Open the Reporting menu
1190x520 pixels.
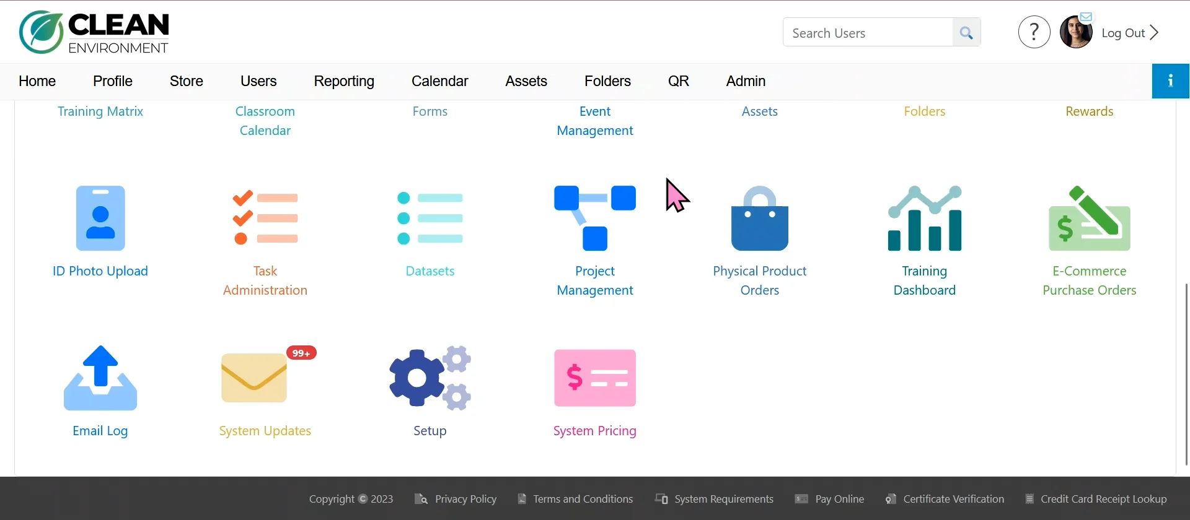point(344,81)
